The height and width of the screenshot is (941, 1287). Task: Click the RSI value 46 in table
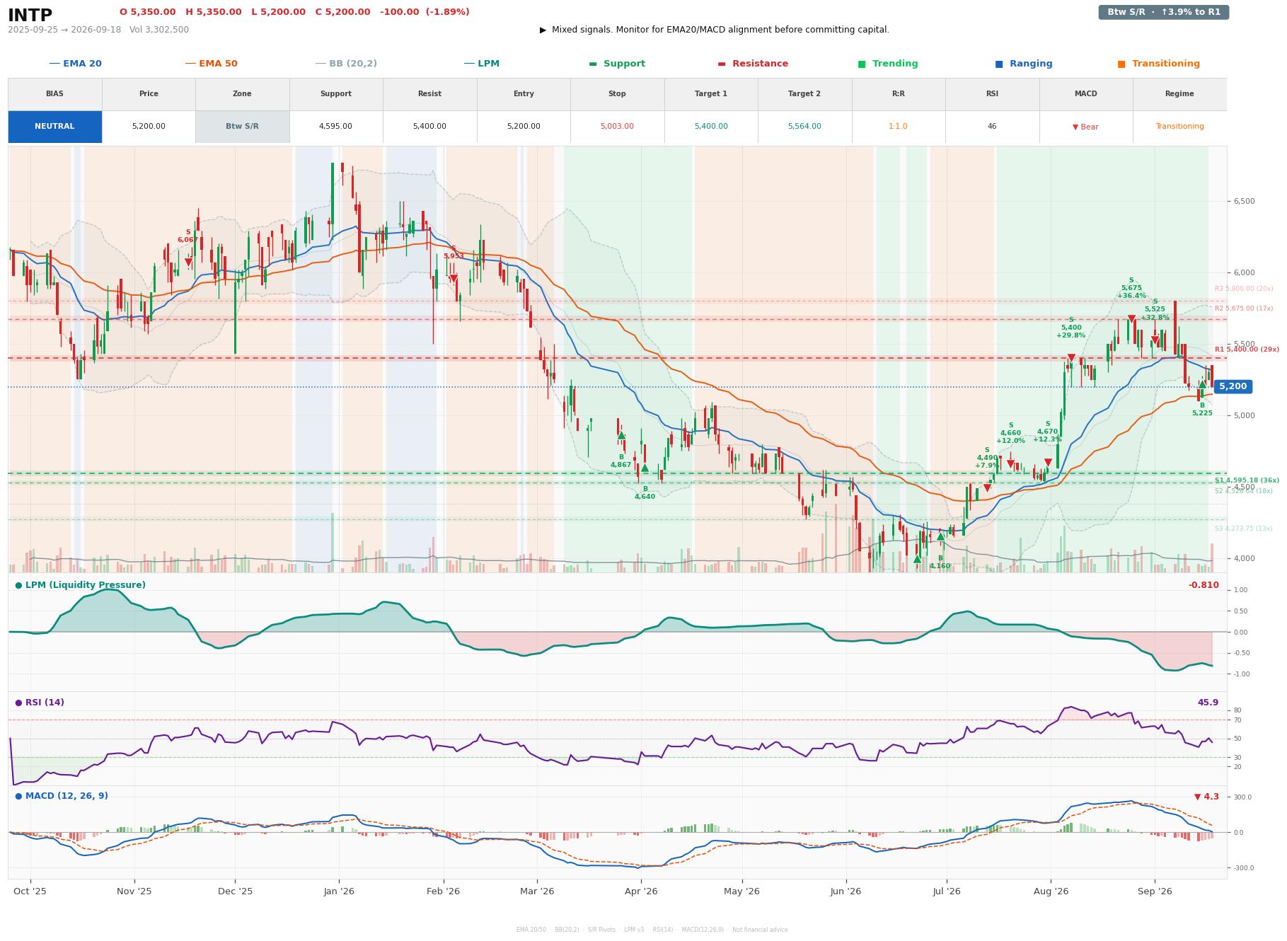[x=992, y=127]
